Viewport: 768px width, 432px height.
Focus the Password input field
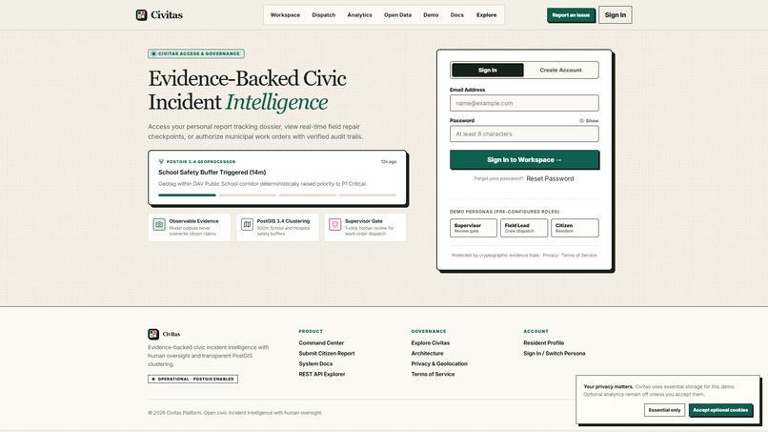pyautogui.click(x=524, y=134)
